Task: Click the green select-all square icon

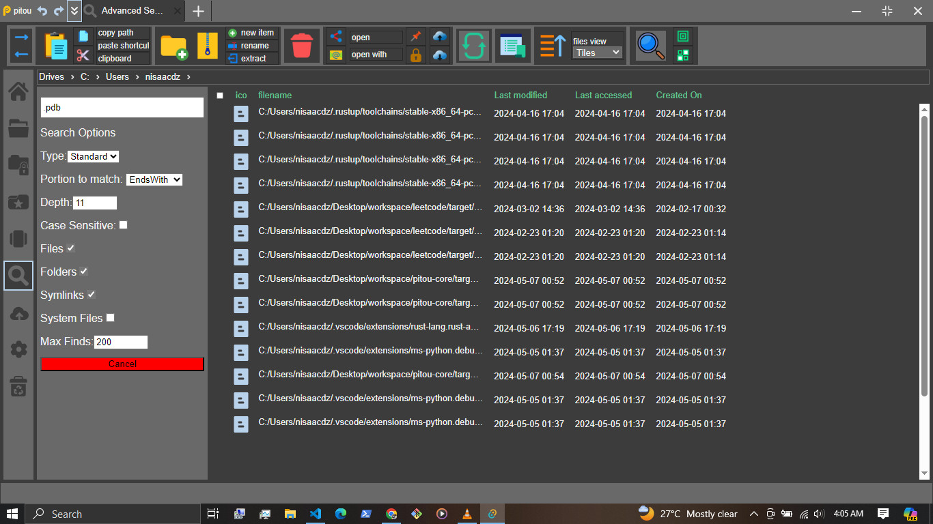Action: 682,37
